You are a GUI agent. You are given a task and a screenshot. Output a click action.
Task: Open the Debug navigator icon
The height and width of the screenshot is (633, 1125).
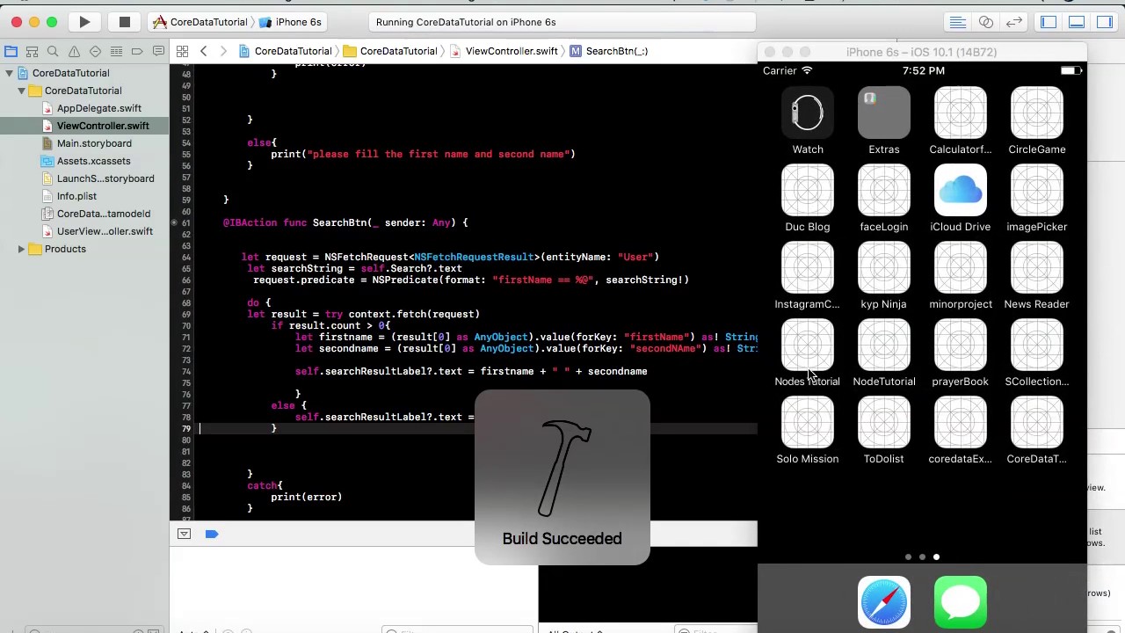click(116, 52)
